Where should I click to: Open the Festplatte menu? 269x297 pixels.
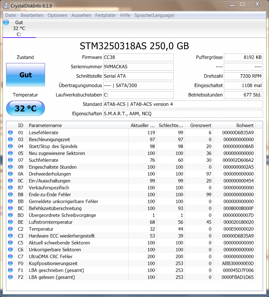(105, 15)
